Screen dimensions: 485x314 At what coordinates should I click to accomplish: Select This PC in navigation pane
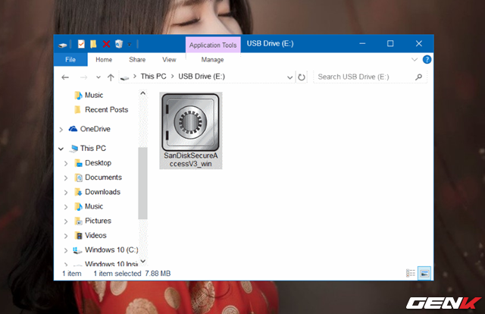93,149
